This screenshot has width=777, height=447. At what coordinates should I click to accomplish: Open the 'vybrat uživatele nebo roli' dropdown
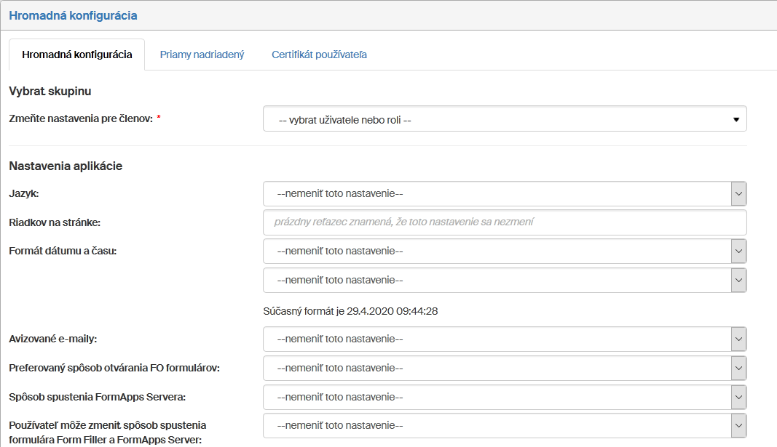(504, 119)
